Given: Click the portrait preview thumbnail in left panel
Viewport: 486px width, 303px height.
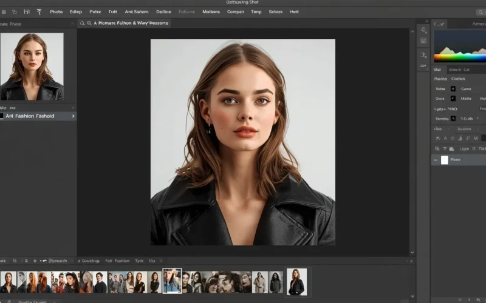Looking at the screenshot, I should coord(32,67).
